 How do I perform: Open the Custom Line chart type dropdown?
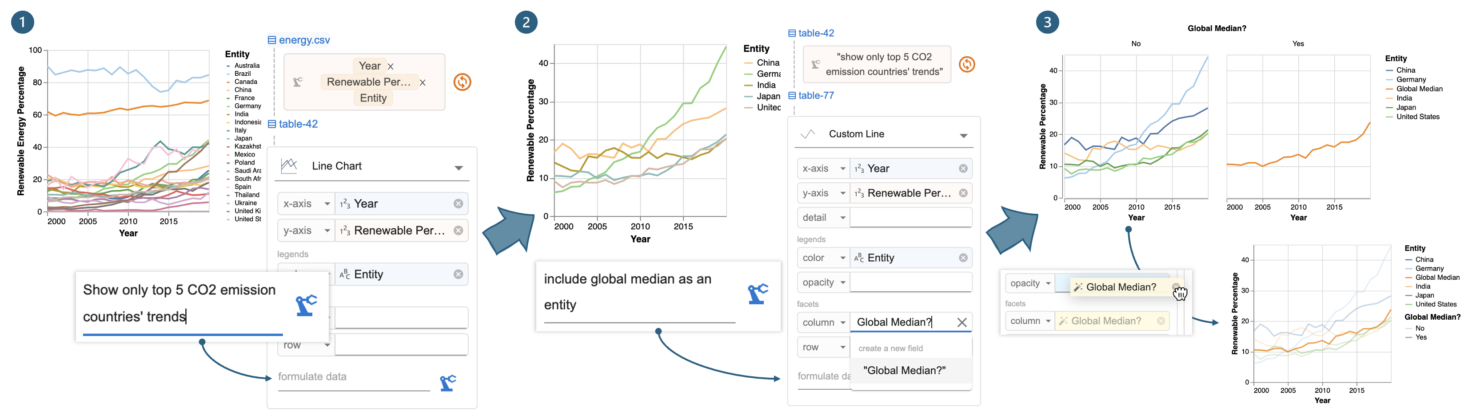[963, 135]
